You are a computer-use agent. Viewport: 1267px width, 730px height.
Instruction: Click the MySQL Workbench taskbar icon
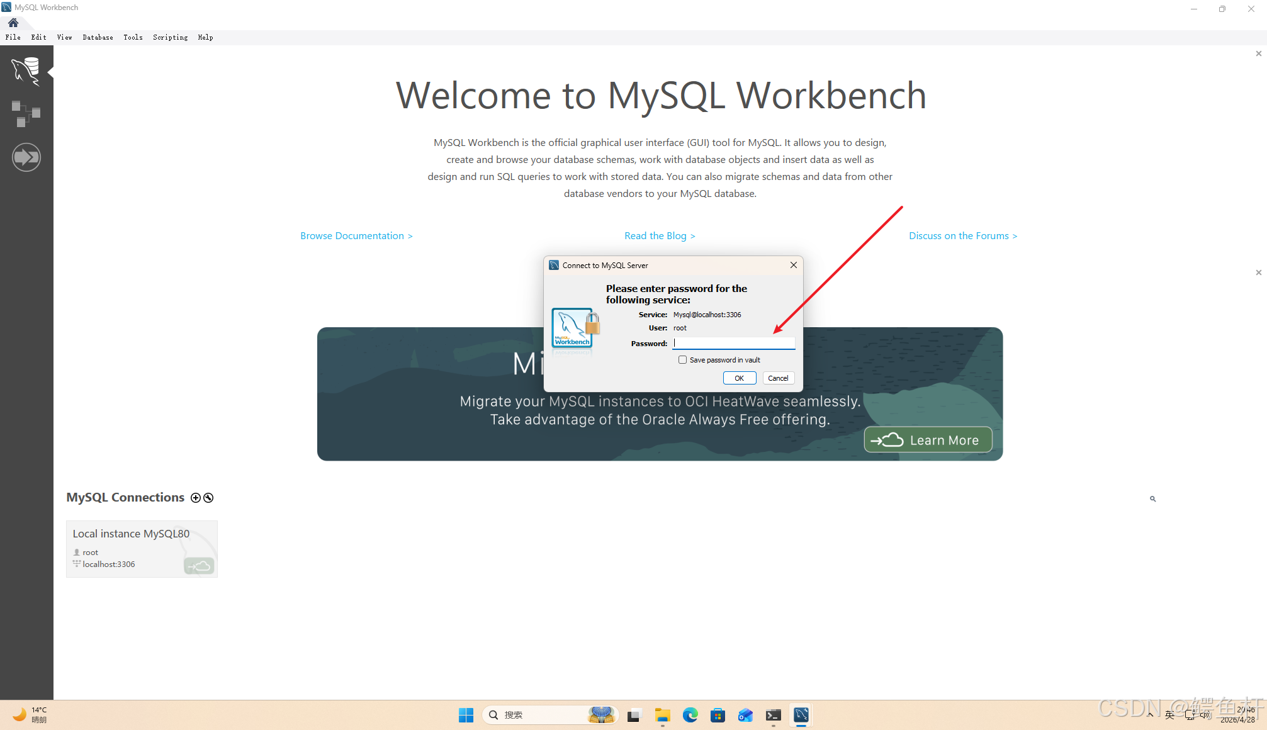801,715
